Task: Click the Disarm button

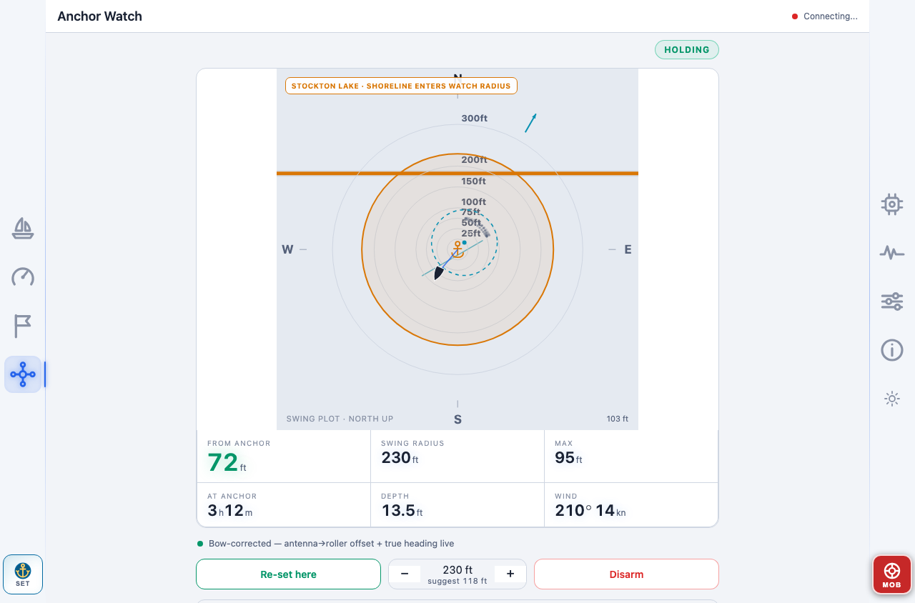Action: tap(626, 574)
